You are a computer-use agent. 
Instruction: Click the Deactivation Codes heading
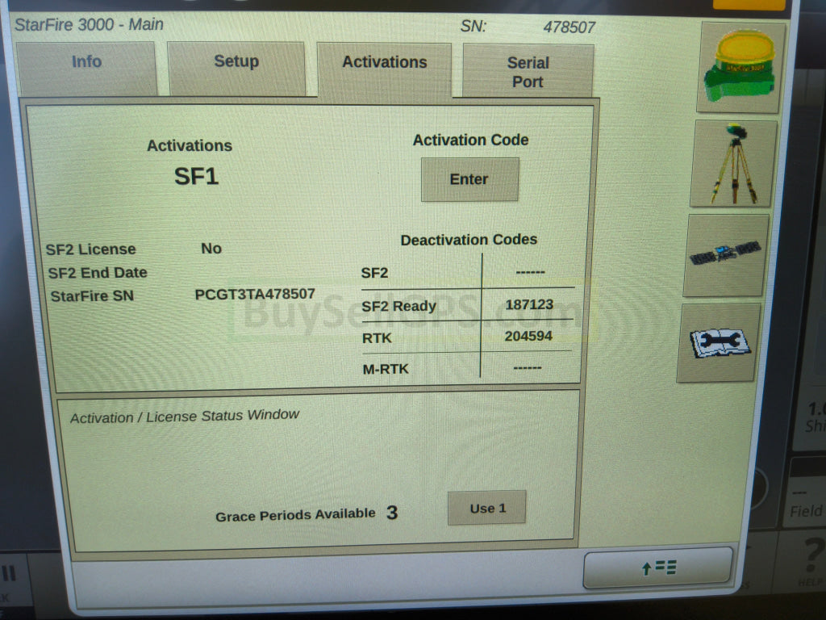469,240
